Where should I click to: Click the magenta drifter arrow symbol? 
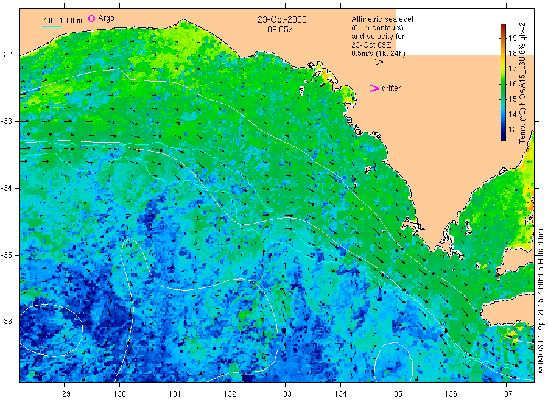tap(374, 88)
